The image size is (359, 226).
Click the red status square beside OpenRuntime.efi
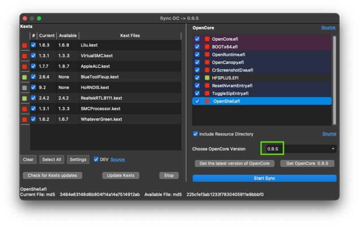pos(207,54)
